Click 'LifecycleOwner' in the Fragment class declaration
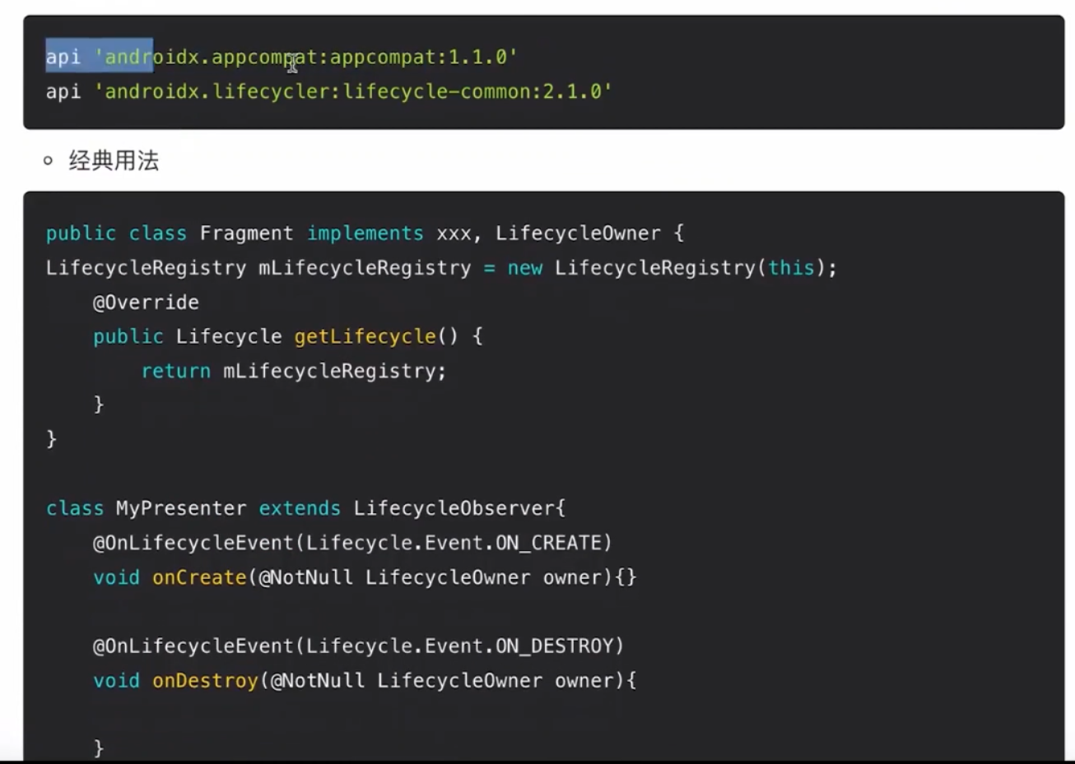This screenshot has width=1075, height=764. (x=578, y=234)
